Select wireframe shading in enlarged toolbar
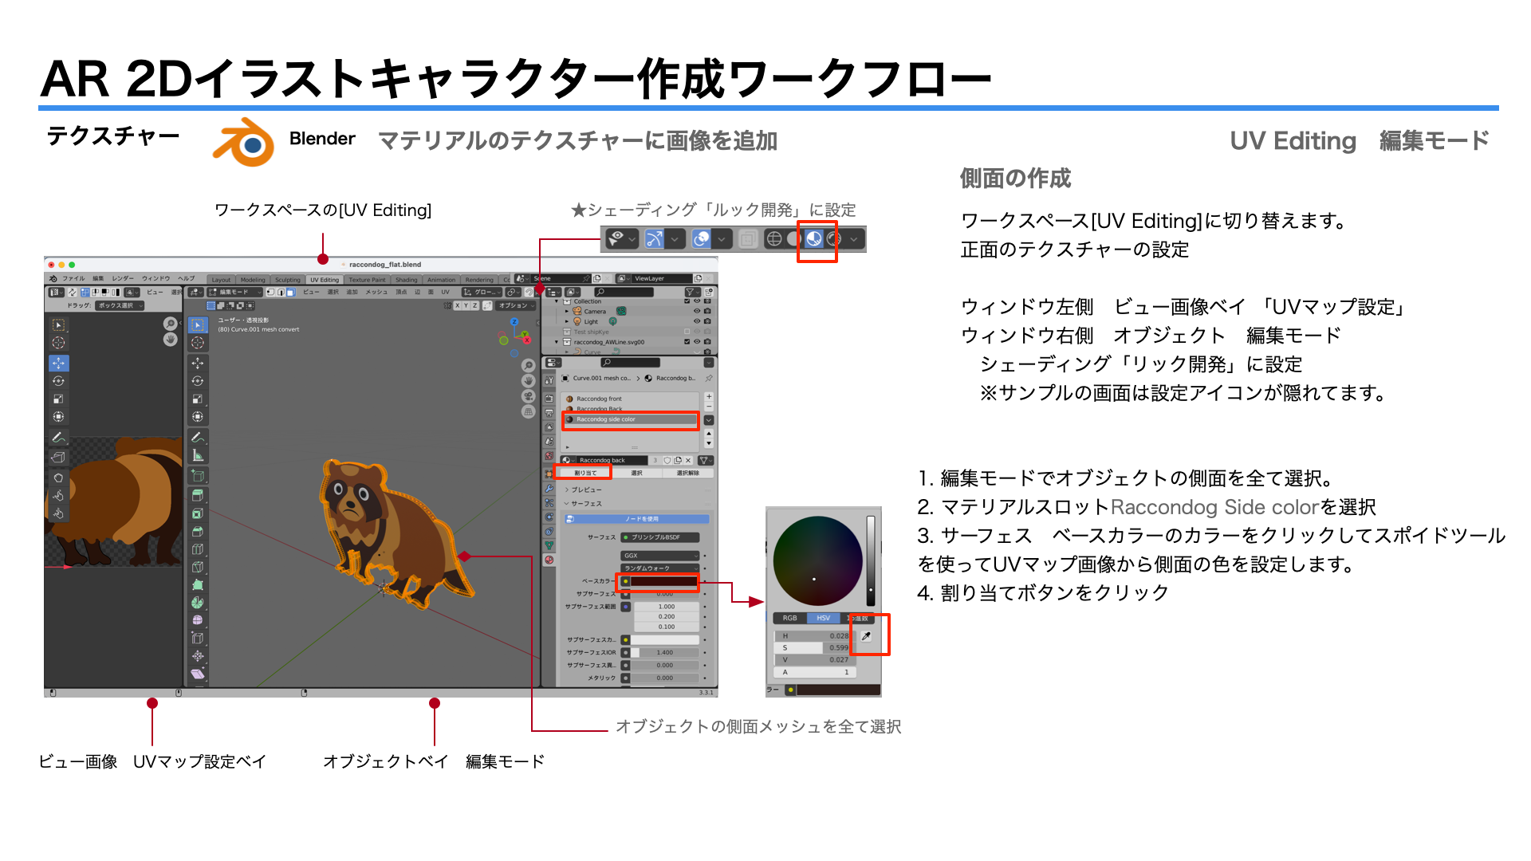Screen dimensions: 1531x861 click(774, 238)
